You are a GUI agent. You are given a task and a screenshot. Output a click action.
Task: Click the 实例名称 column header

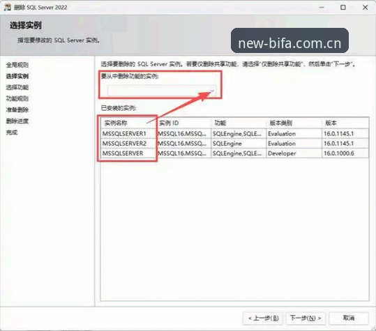tap(129, 123)
